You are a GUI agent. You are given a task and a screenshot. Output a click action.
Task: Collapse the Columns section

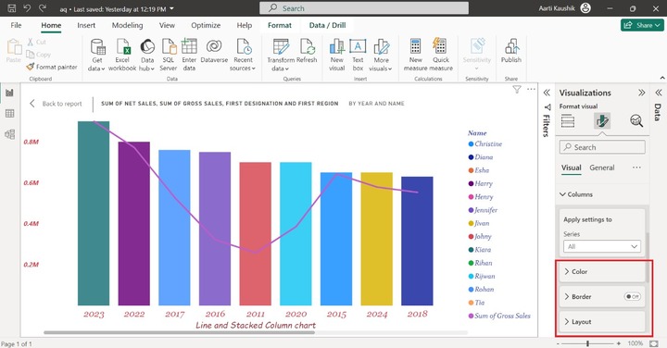coord(576,194)
